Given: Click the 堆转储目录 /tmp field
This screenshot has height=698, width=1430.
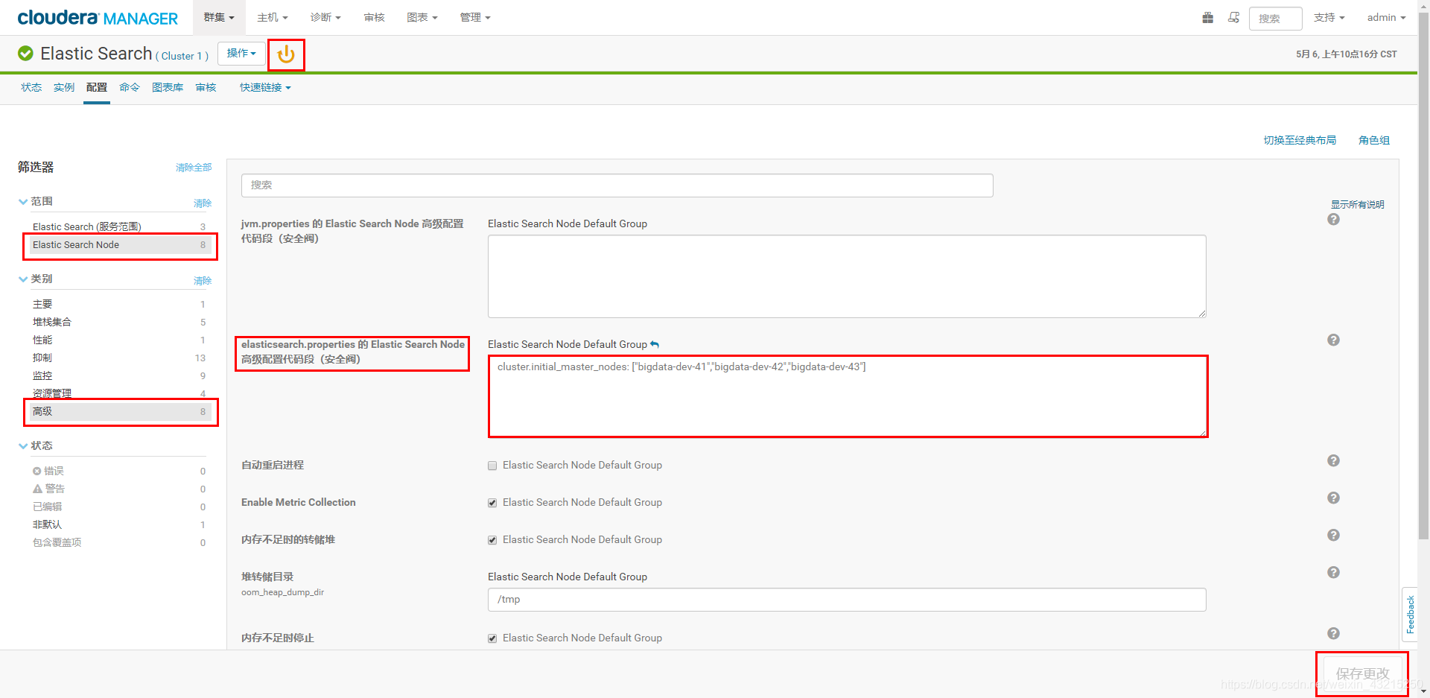Looking at the screenshot, I should coord(847,600).
